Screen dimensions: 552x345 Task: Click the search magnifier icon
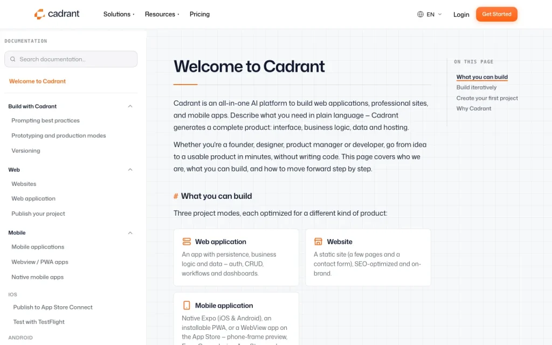tap(13, 59)
